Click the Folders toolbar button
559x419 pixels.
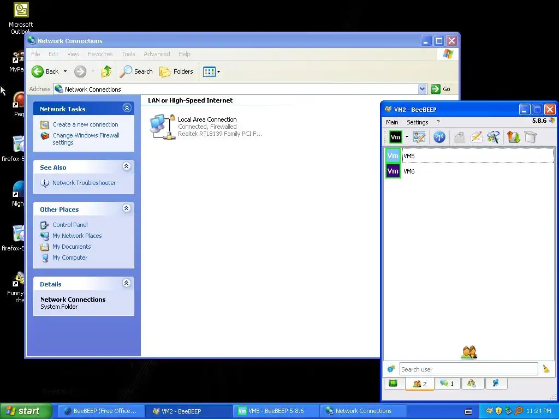[x=176, y=71]
